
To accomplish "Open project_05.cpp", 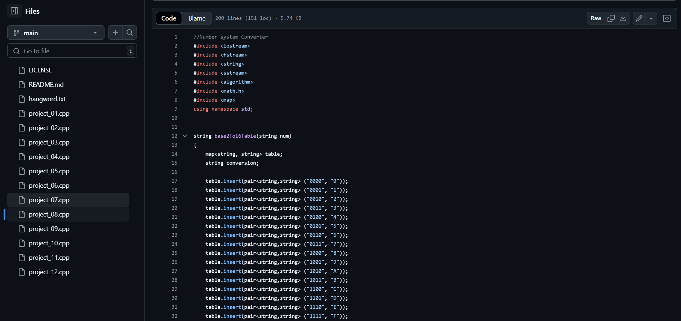I will click(x=68, y=171).
